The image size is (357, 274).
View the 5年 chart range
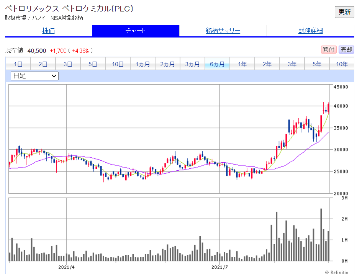coord(317,64)
